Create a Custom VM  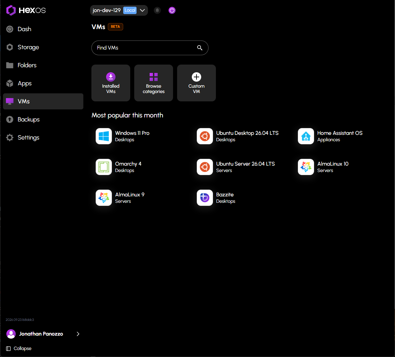[x=196, y=83]
